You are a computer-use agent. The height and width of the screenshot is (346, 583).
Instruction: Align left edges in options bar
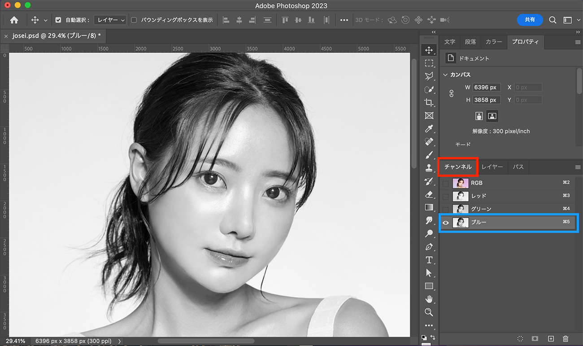tap(226, 20)
